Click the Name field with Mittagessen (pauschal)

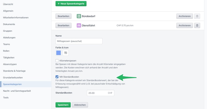pos(79,41)
